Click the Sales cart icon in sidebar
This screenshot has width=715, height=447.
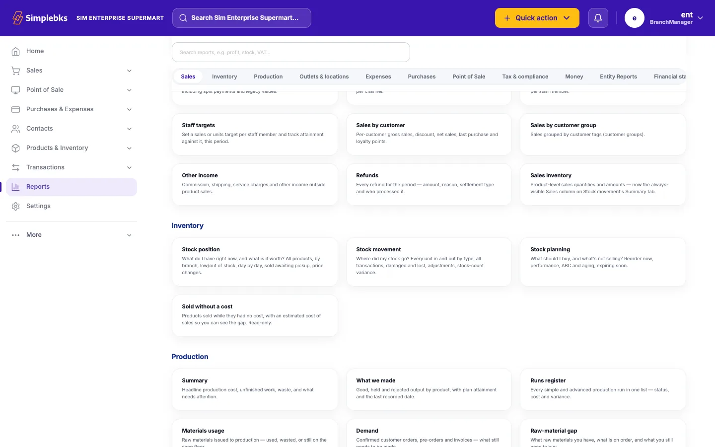(x=16, y=71)
